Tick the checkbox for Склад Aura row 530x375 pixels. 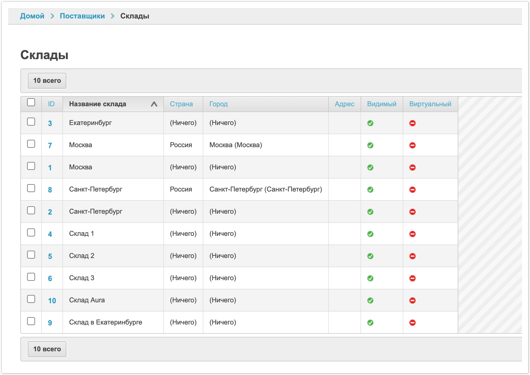pos(31,299)
